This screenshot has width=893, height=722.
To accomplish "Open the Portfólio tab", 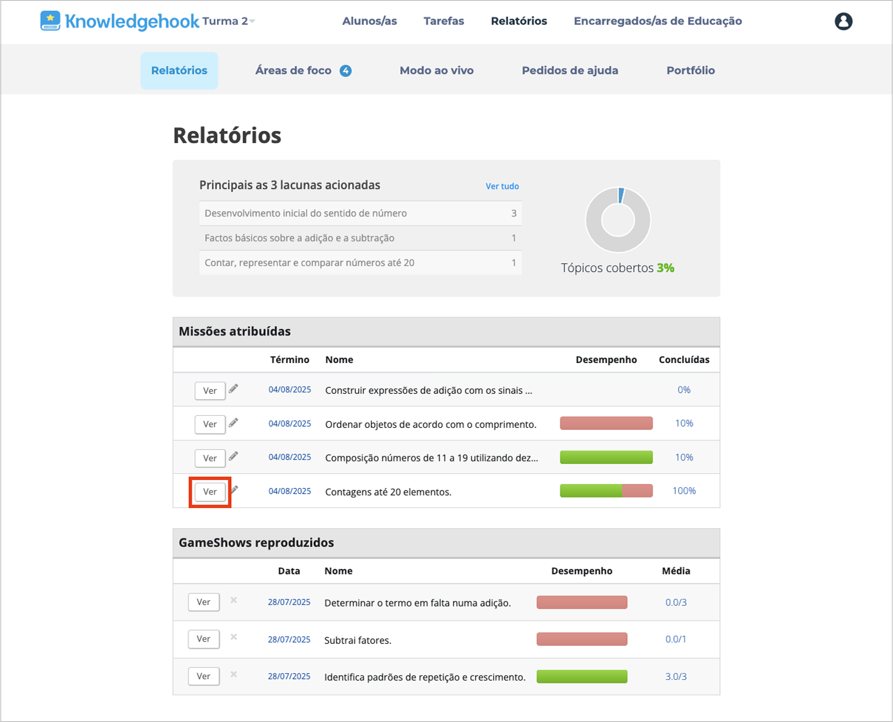I will (x=691, y=70).
